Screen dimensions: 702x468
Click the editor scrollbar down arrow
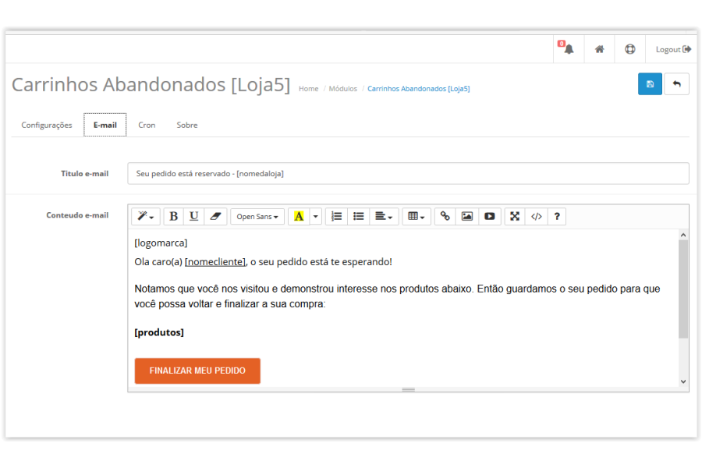pos(683,381)
